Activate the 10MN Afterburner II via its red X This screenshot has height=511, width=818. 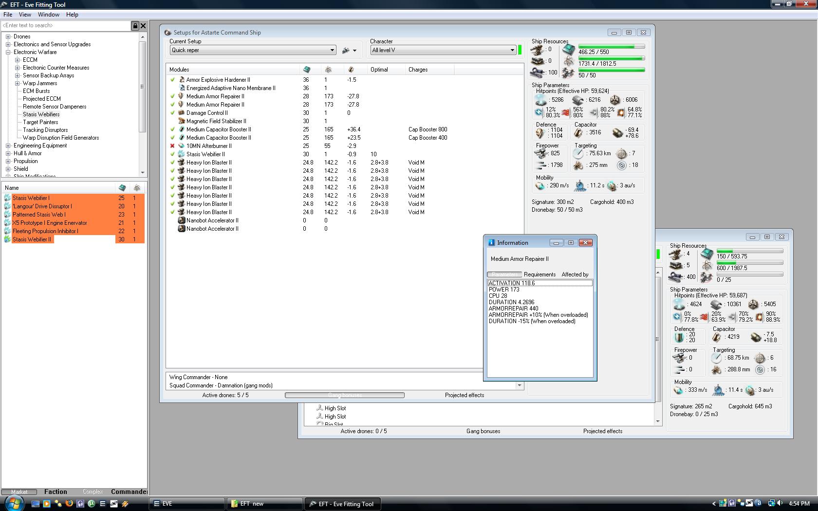point(172,146)
